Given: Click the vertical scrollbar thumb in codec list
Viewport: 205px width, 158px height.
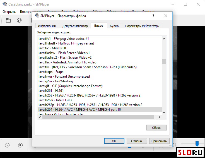Looking at the screenshot, I should 164,61.
